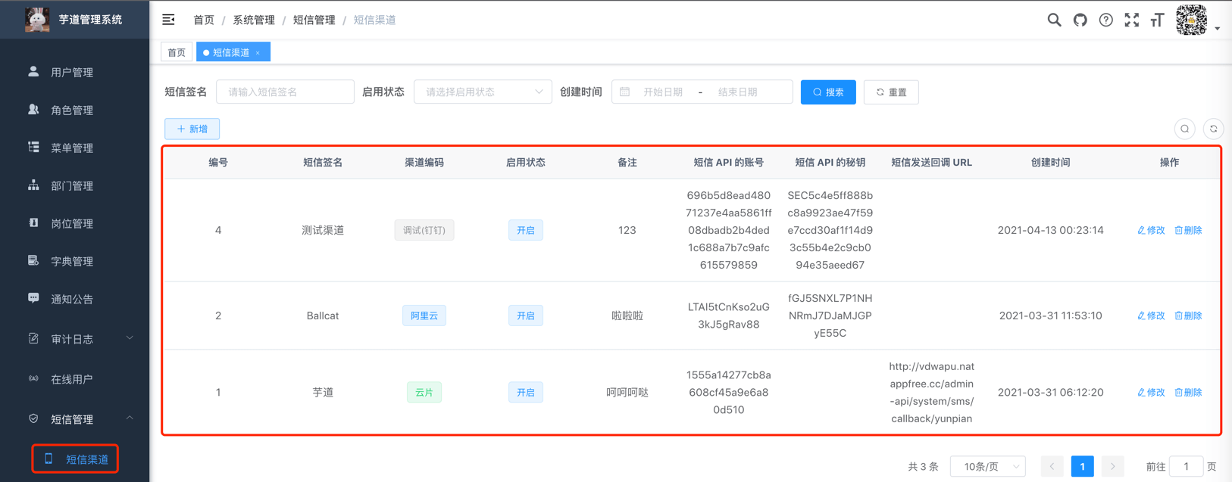Open the 10条/页 page size dropdown
Image resolution: width=1232 pixels, height=482 pixels.
coord(987,467)
